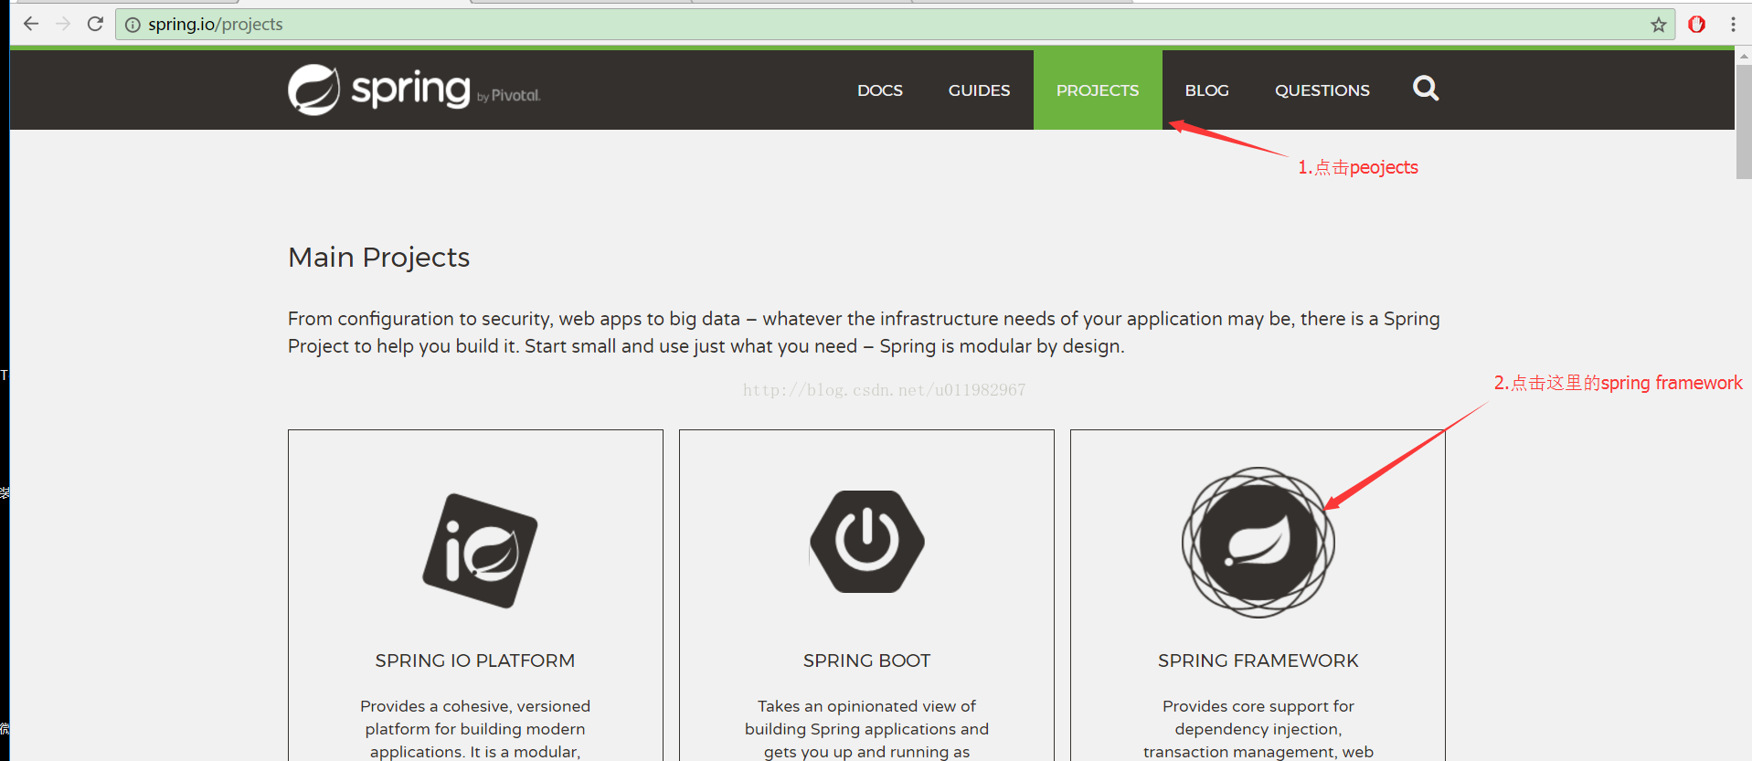Open the search magnifier in the navbar

click(1426, 89)
